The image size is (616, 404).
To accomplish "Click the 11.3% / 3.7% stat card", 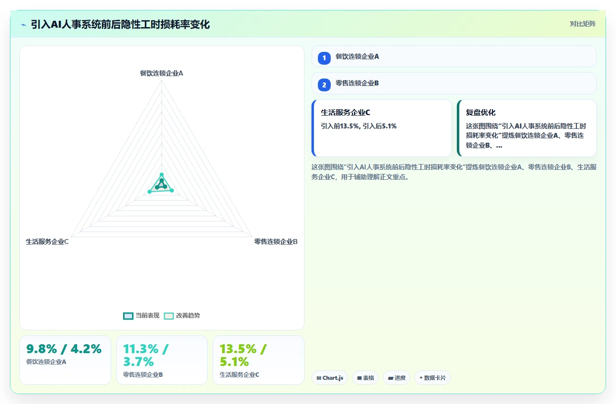I will [162, 360].
